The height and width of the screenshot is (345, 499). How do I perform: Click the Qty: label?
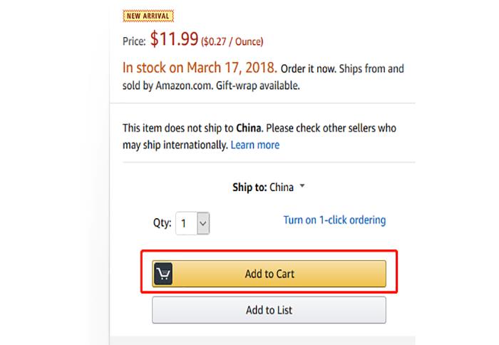(162, 222)
